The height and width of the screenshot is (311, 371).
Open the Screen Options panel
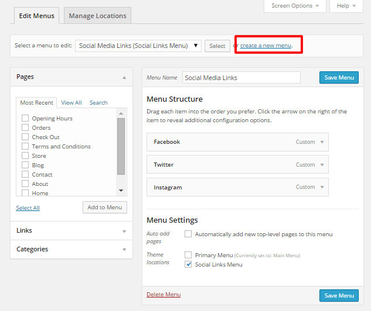tap(295, 6)
